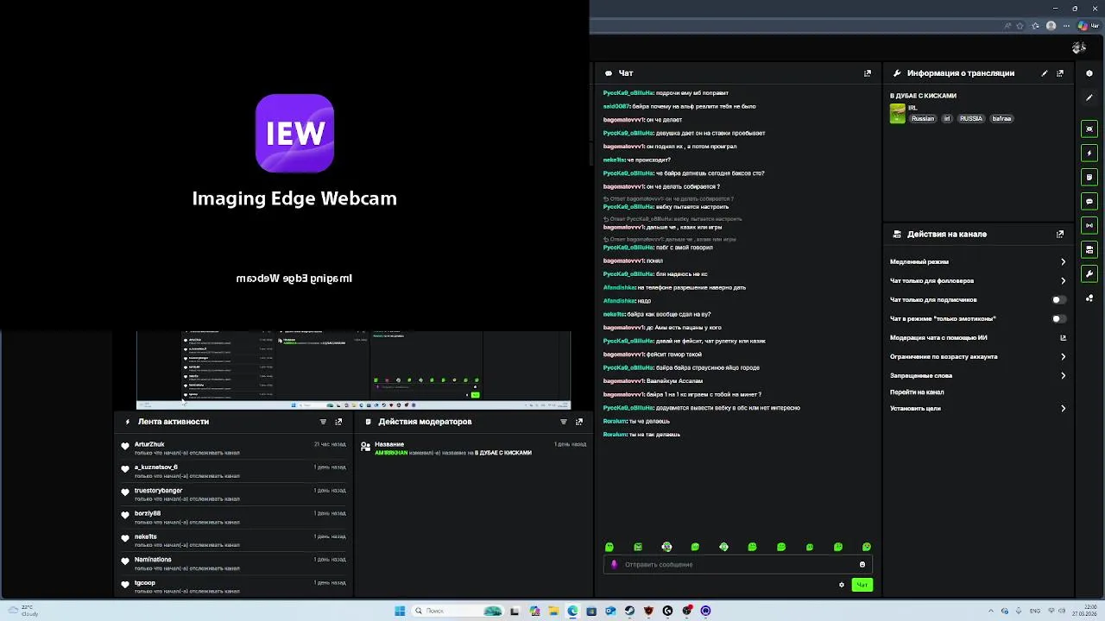1105x621 pixels.
Task: Select ArturZhuk in activity feed
Action: point(149,444)
